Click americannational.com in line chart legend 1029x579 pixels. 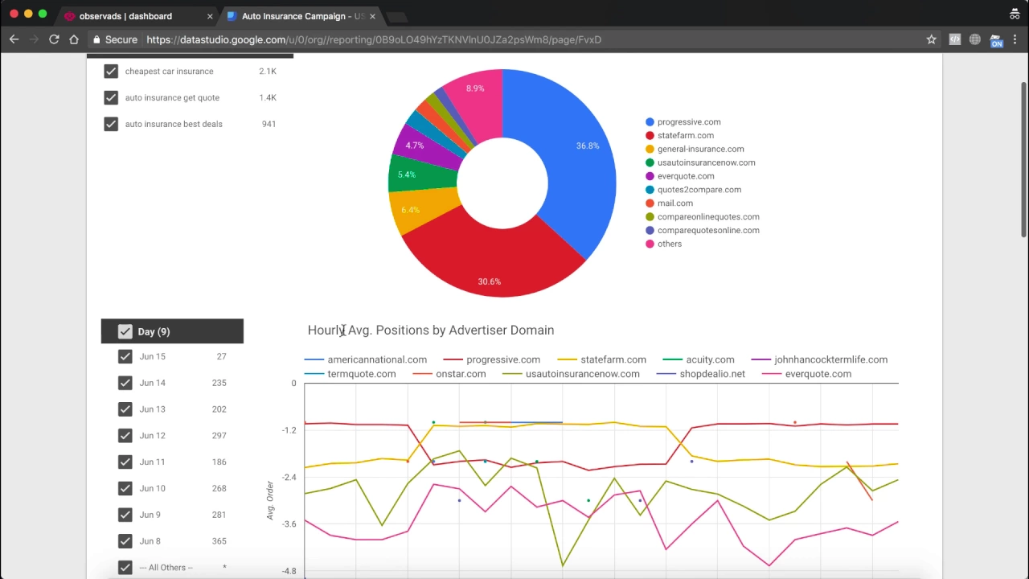coord(377,359)
